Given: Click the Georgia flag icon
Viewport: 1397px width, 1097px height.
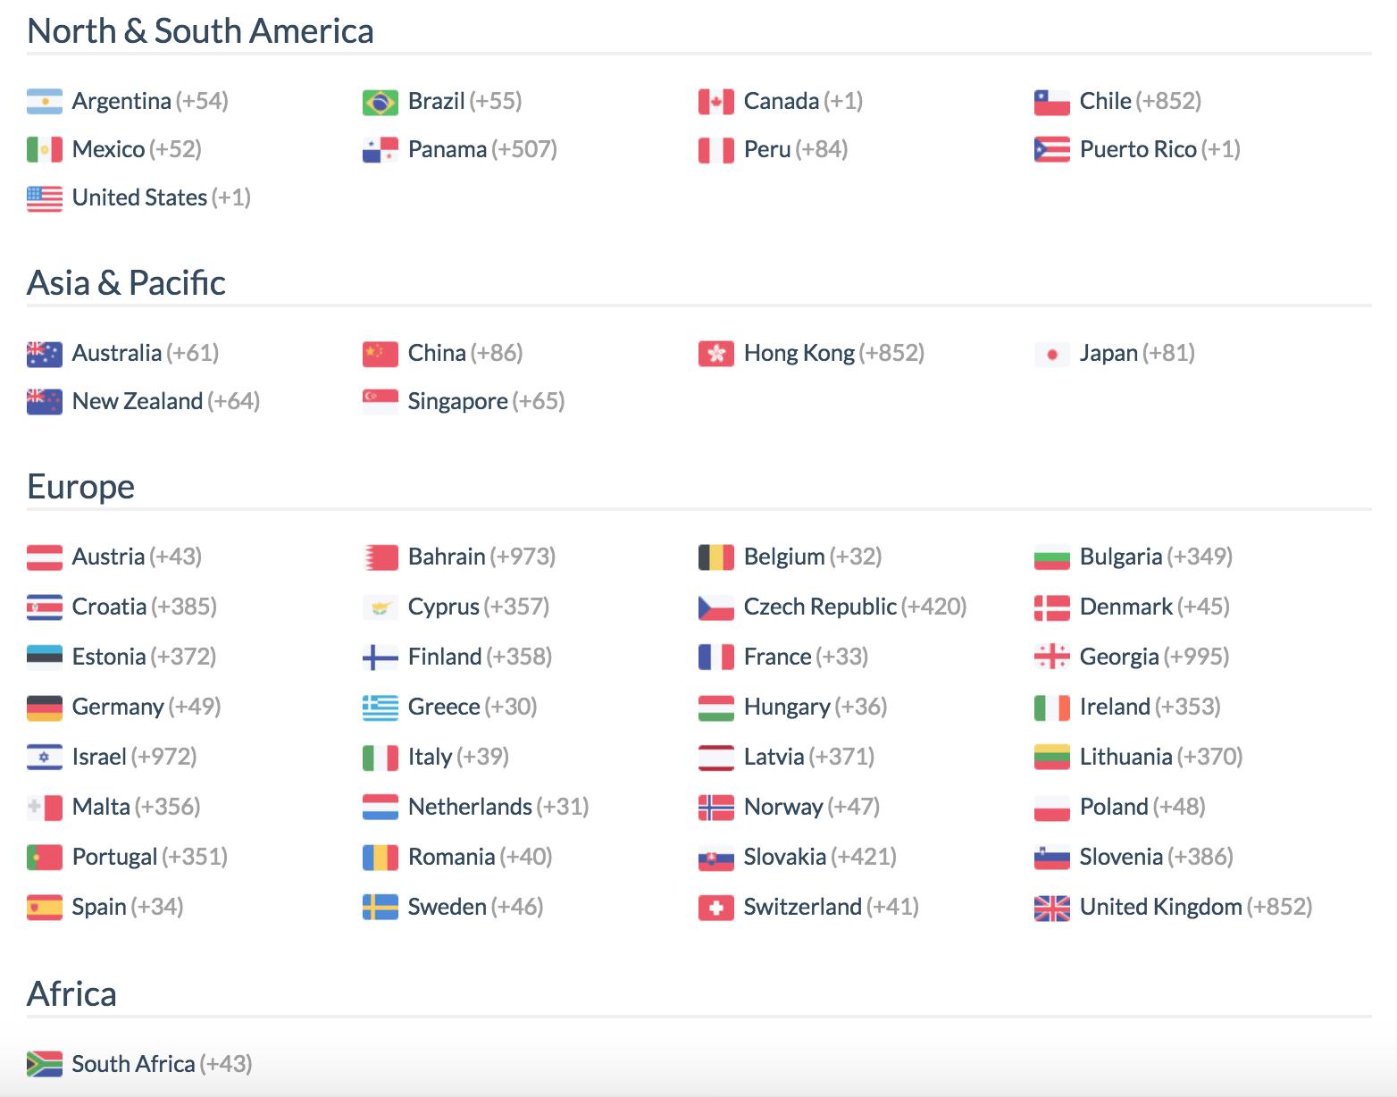Looking at the screenshot, I should tap(1052, 657).
